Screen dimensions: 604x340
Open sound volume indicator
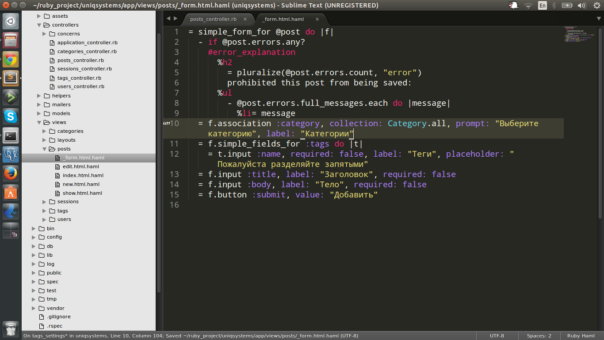coord(583,5)
